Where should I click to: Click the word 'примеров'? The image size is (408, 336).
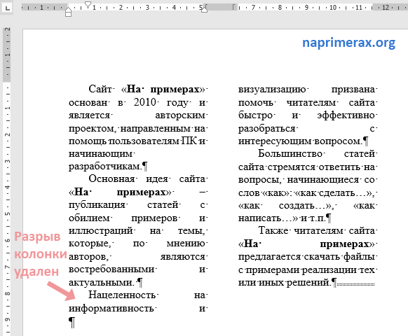154,218
